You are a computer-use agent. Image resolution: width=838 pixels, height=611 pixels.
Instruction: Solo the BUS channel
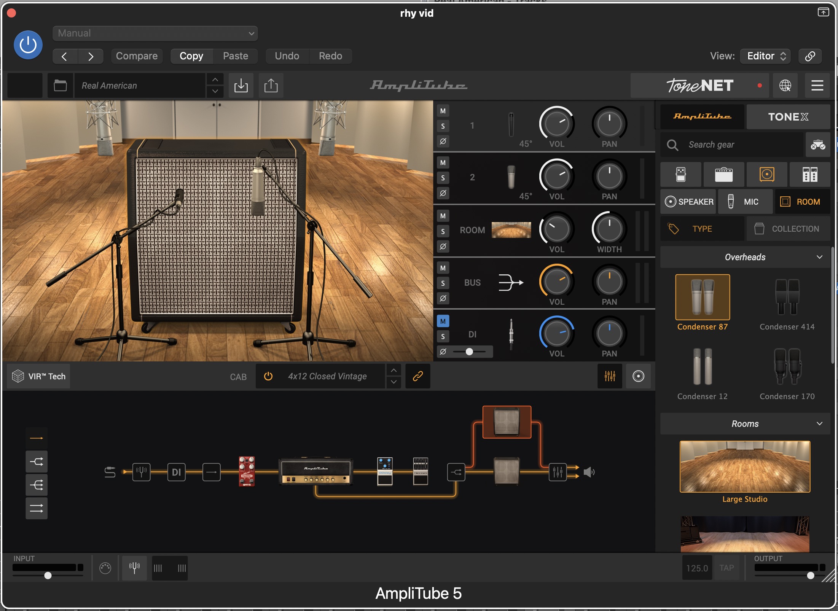pyautogui.click(x=443, y=283)
